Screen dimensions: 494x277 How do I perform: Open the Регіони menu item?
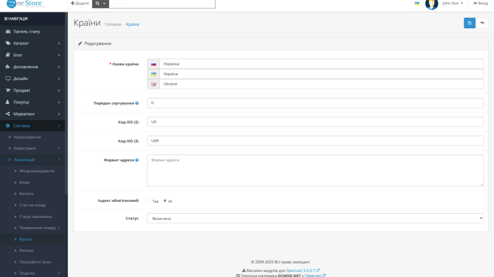pos(33,251)
